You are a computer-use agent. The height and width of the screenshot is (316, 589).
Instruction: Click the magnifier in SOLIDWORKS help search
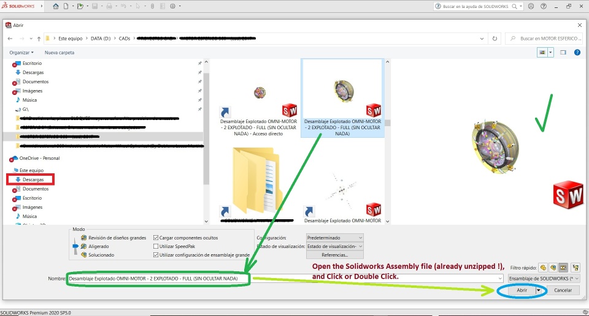coord(515,6)
